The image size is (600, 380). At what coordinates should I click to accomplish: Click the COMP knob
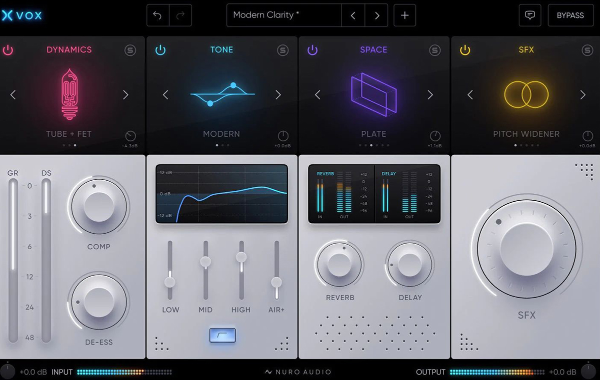pos(98,206)
